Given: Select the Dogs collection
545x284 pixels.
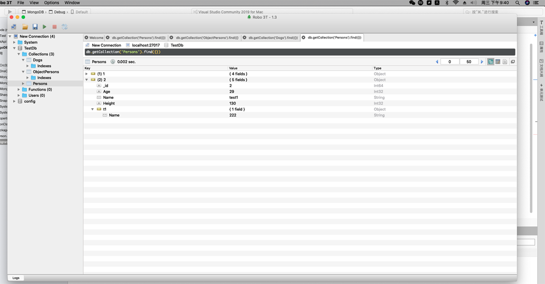Looking at the screenshot, I should (37, 60).
